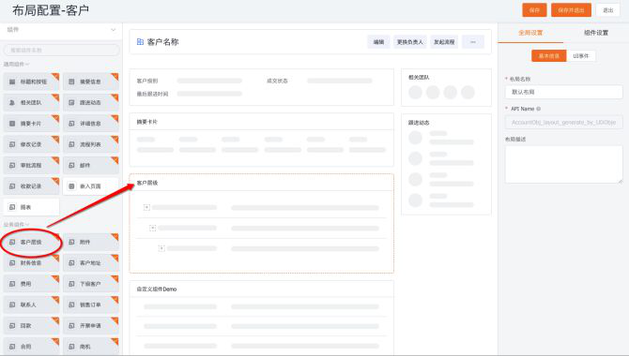Select the 销售订单 component tile

(x=91, y=304)
